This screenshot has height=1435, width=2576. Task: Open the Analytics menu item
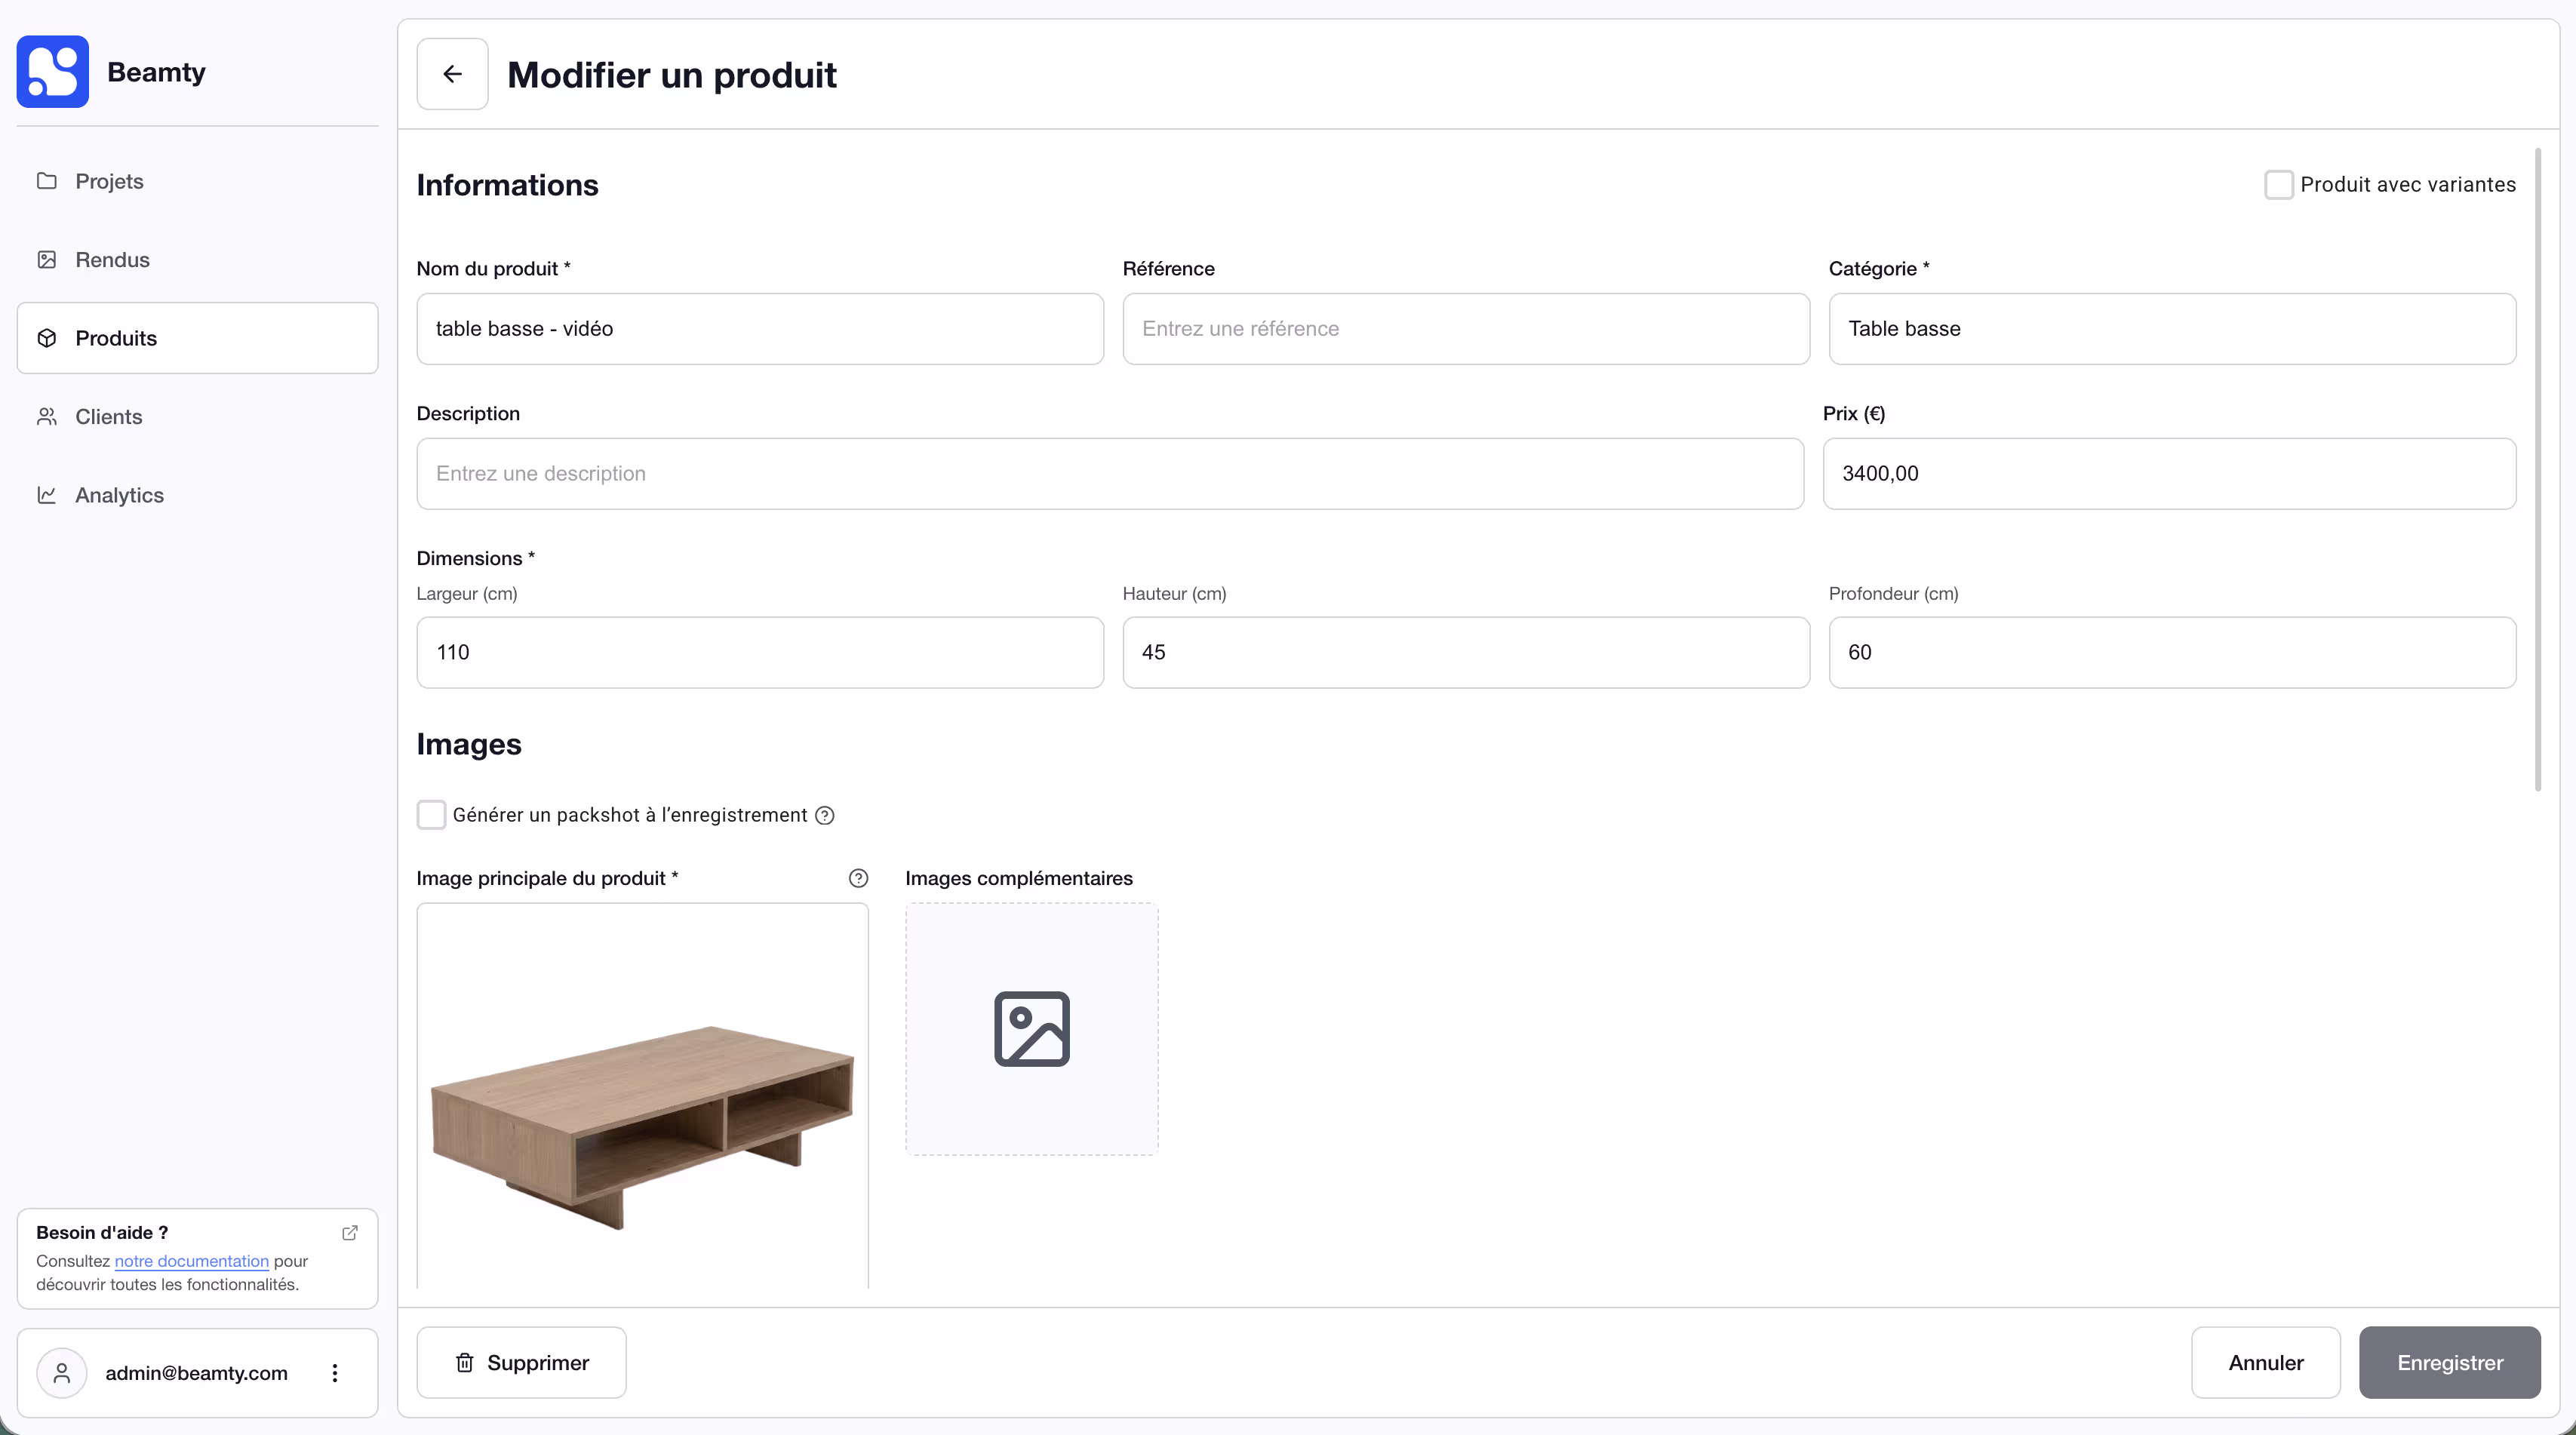click(x=197, y=495)
